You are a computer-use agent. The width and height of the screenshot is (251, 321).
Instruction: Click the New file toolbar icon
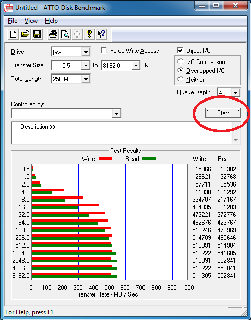point(14,34)
